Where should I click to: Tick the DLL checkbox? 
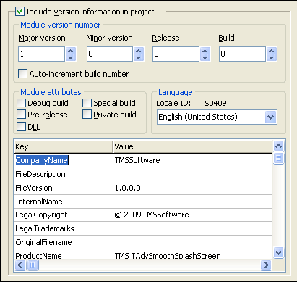coord(21,127)
